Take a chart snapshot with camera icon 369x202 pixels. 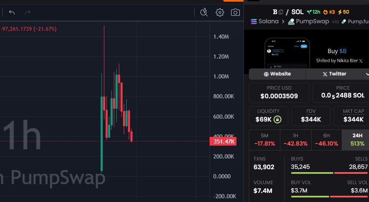click(235, 12)
